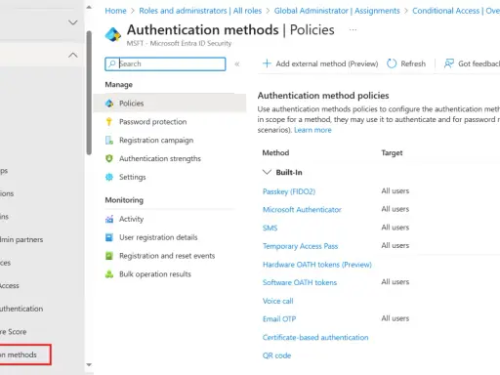The width and height of the screenshot is (500, 375).
Task: Open the Voice call method
Action: (277, 301)
